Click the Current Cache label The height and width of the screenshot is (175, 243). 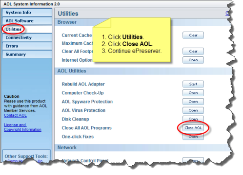(77, 35)
